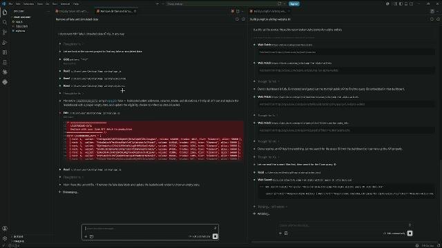
Task: Open the Extensions view
Action: tap(5, 52)
